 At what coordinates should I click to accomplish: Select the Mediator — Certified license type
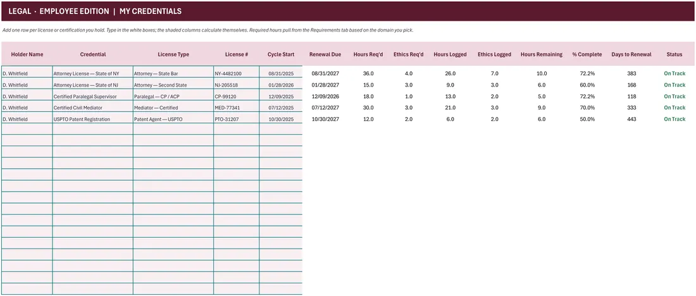(173, 108)
